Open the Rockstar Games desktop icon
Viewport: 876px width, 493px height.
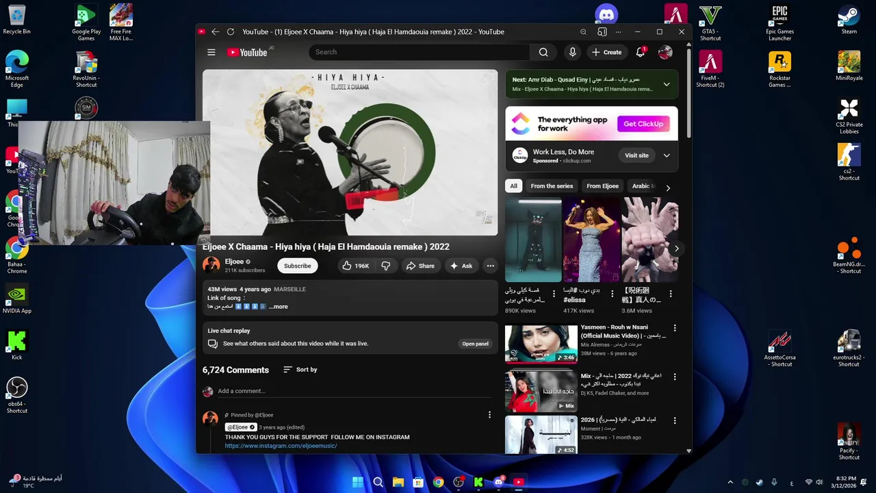[780, 69]
